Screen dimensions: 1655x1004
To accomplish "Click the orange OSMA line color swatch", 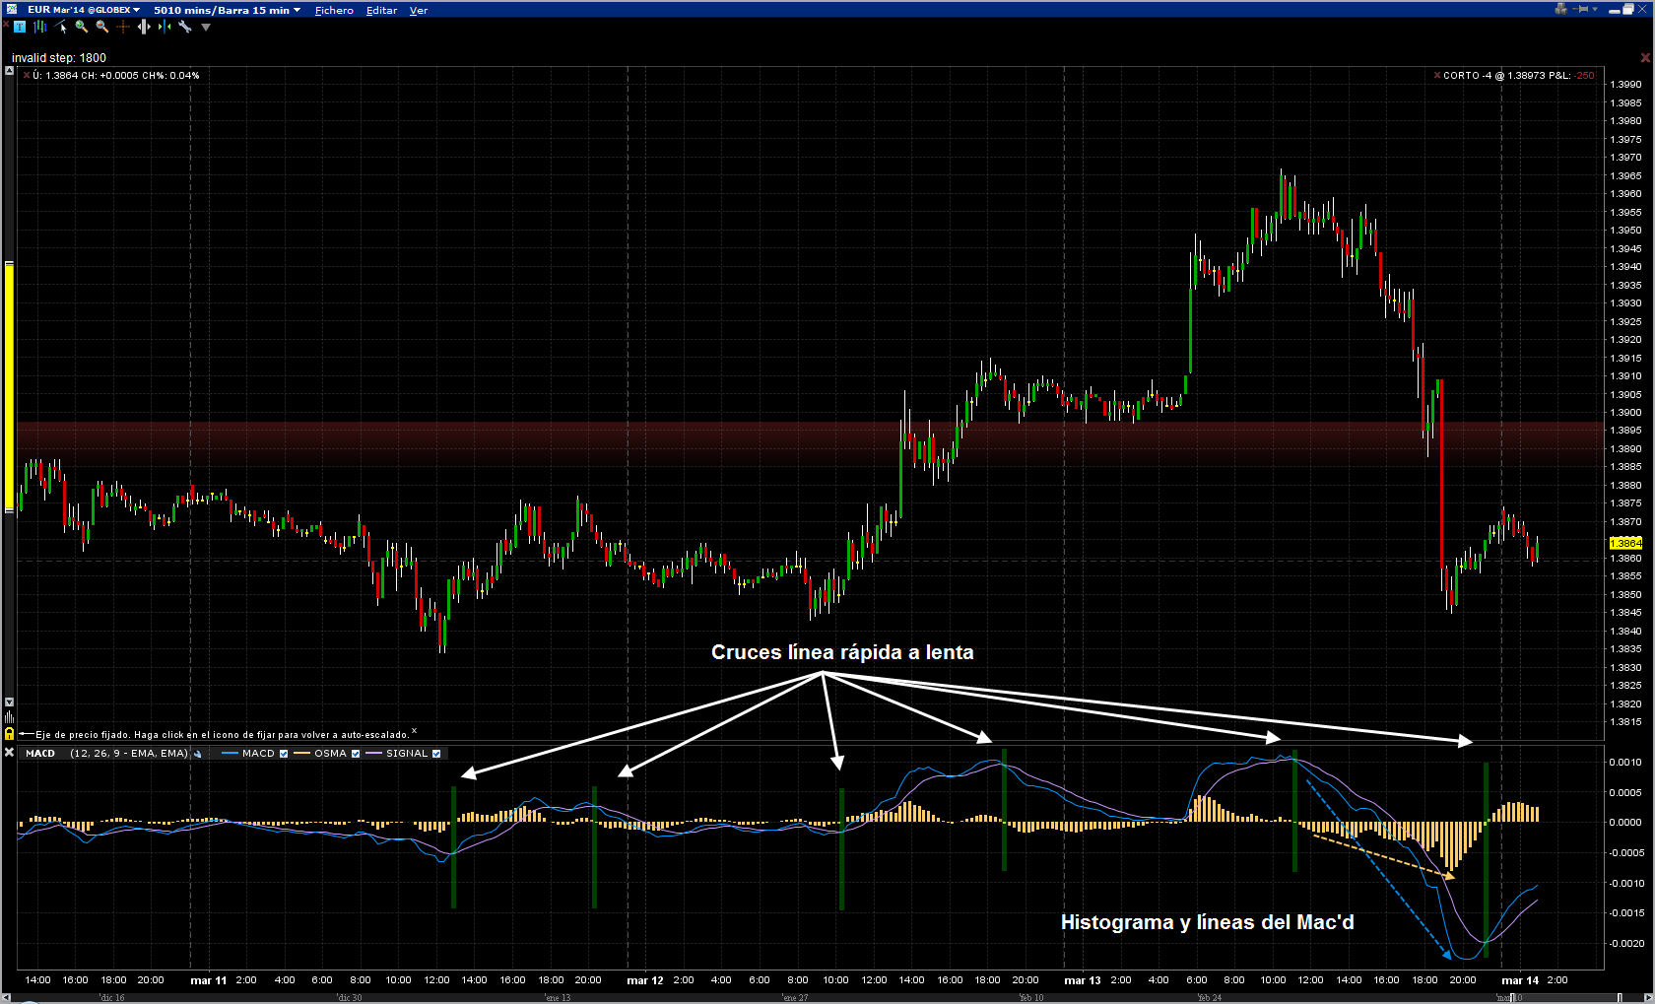I will (x=302, y=754).
